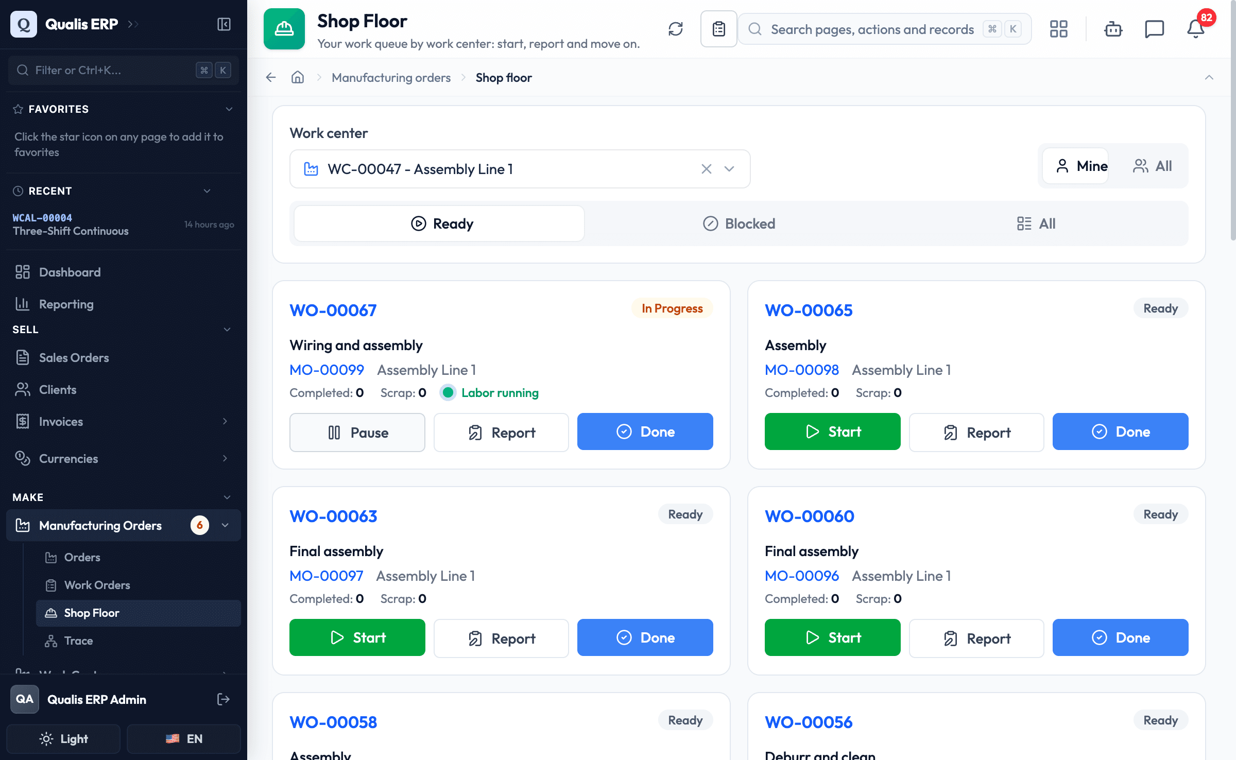Collapse the Favorites section

[229, 109]
